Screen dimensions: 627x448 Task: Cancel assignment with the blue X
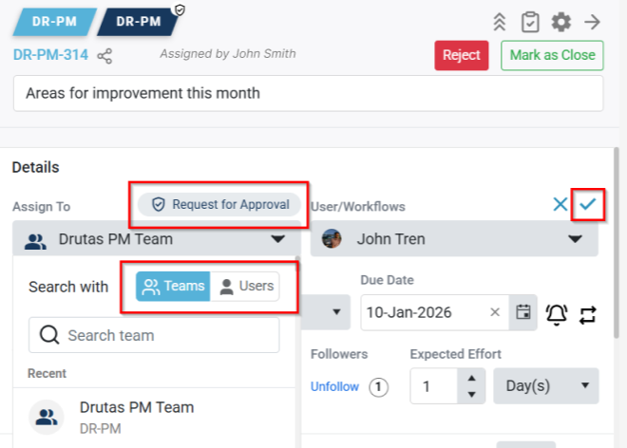(560, 204)
